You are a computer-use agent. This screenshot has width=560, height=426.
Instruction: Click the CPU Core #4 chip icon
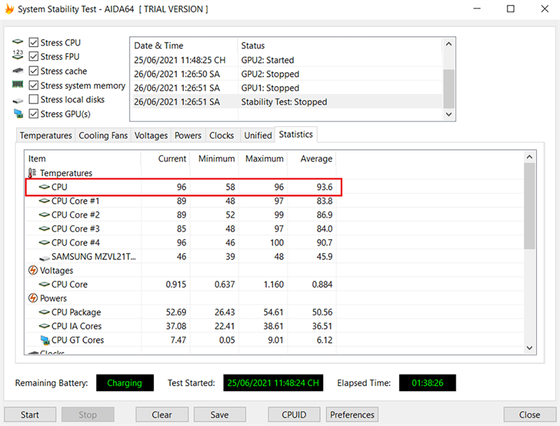point(44,243)
